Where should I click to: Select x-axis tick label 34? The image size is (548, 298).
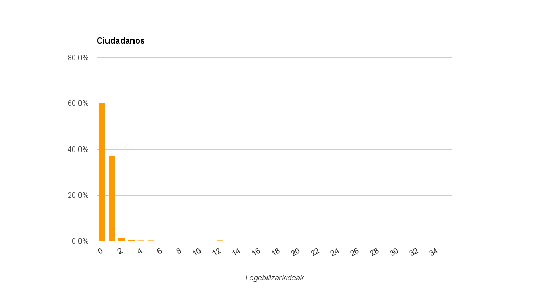434,252
